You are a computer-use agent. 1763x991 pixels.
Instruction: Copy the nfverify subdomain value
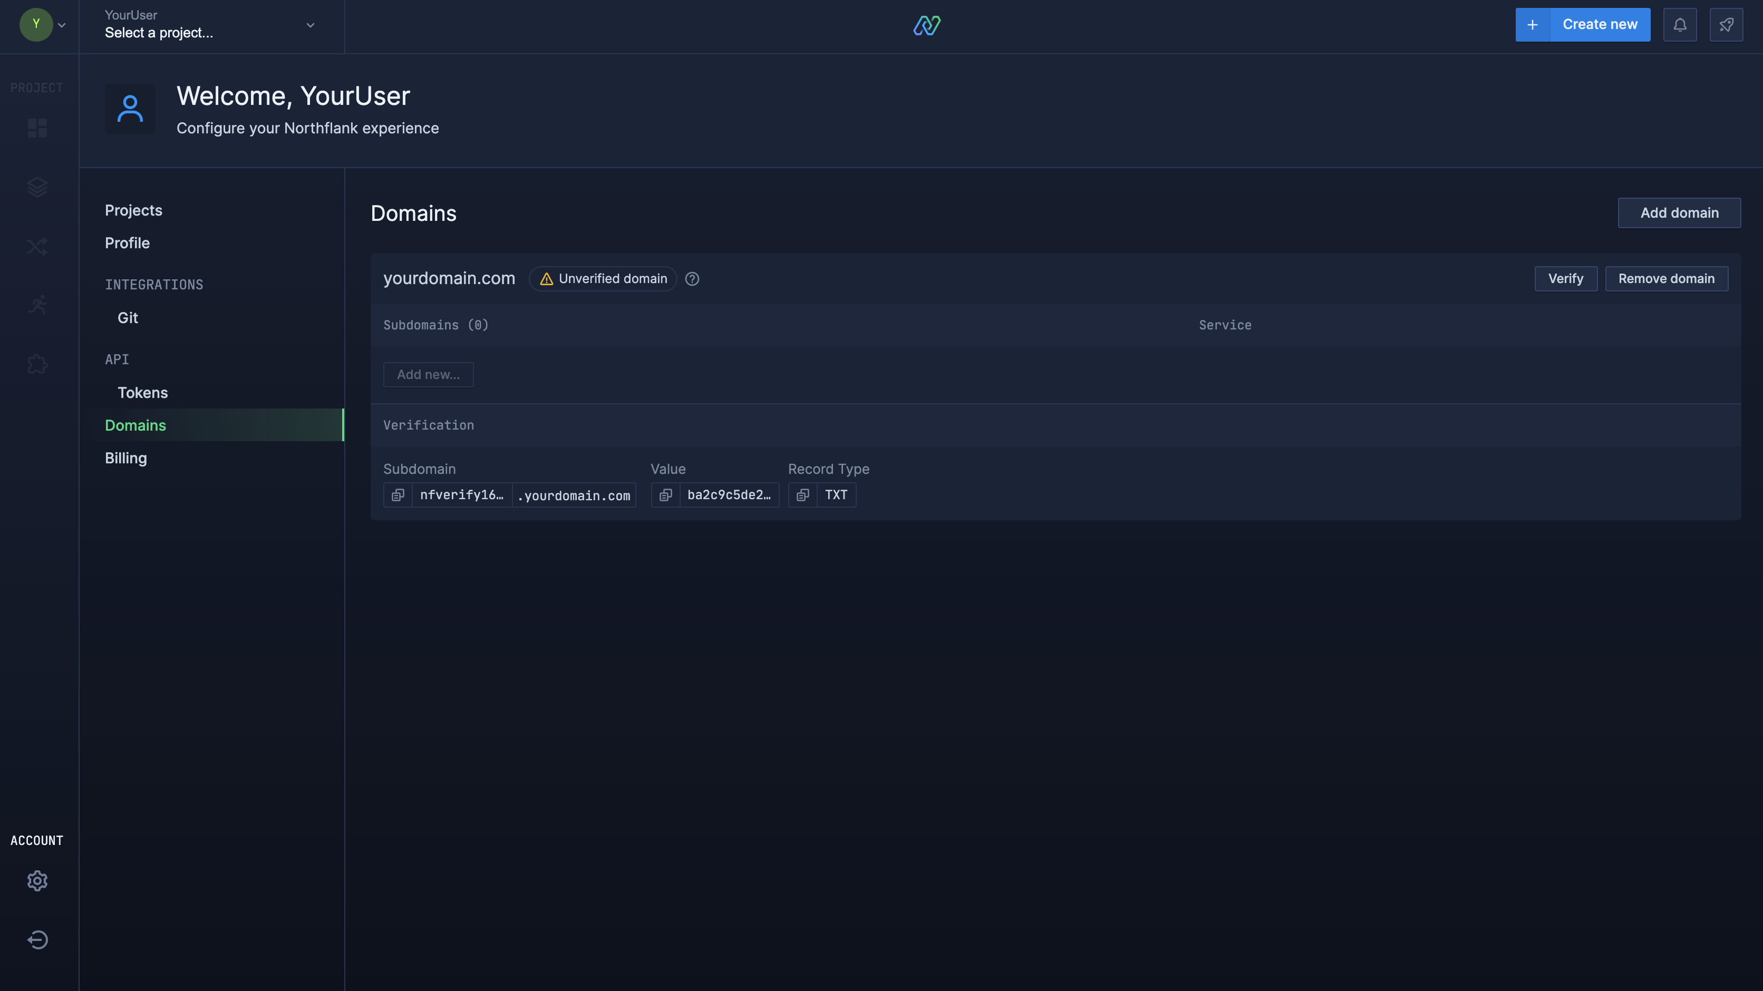[398, 495]
